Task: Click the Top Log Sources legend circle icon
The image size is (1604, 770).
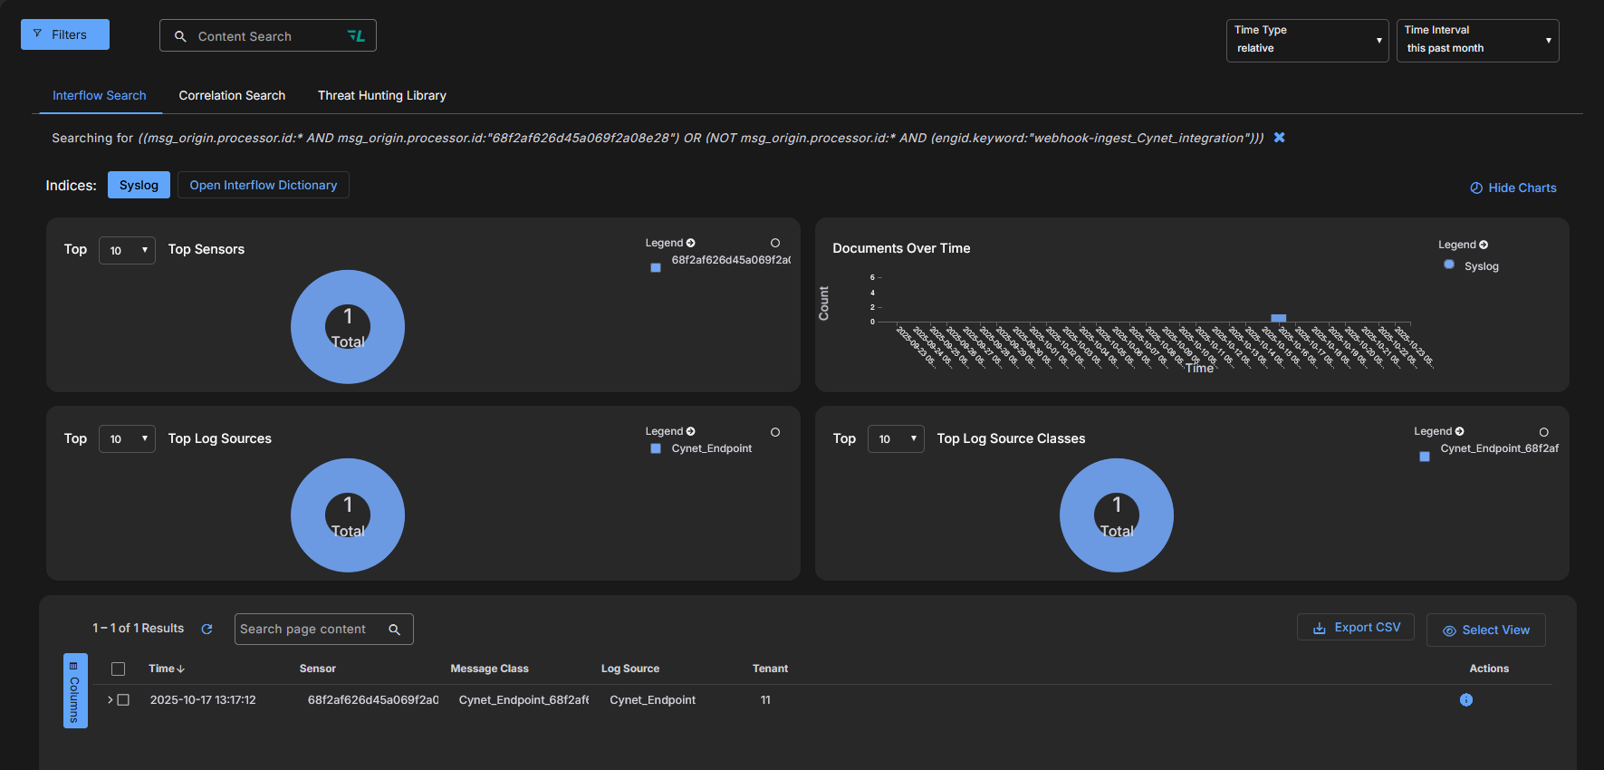Action: [x=775, y=432]
